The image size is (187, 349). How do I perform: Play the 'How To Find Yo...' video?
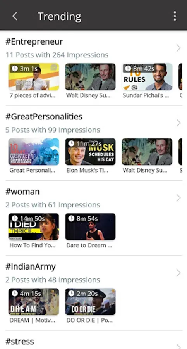34,227
